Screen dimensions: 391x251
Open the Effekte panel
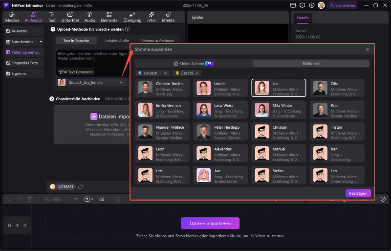tap(168, 17)
